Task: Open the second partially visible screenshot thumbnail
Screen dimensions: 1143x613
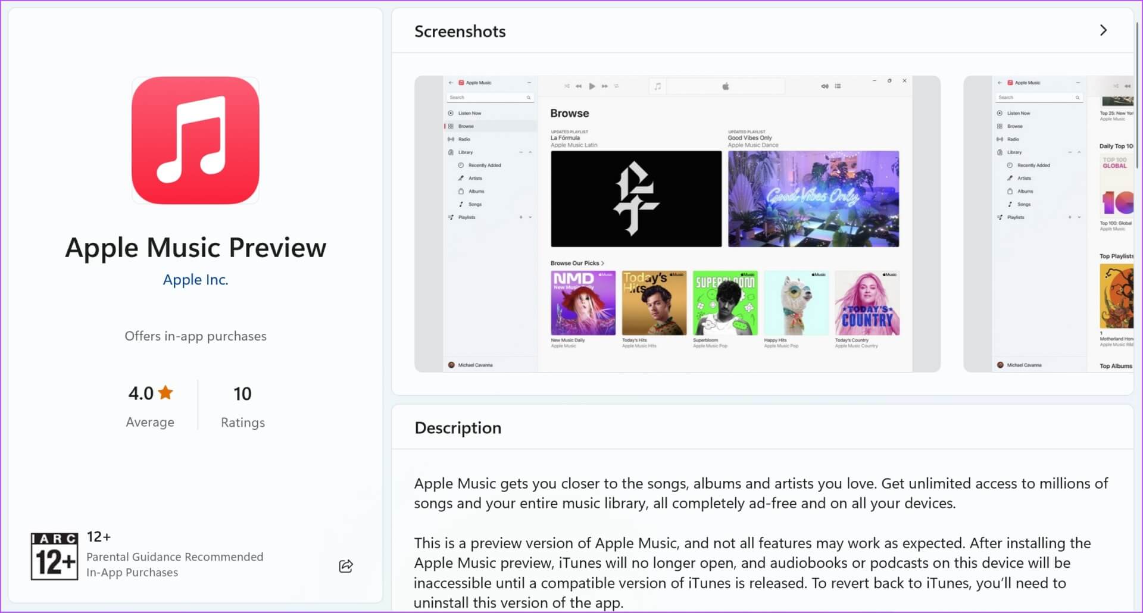Action: click(1048, 224)
